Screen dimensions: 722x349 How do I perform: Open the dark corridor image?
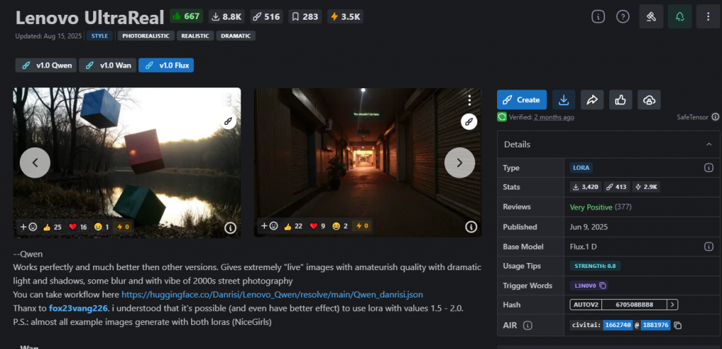point(367,163)
